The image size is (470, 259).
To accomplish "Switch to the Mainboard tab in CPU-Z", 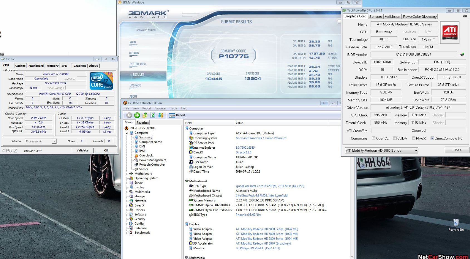I will pyautogui.click(x=36, y=66).
